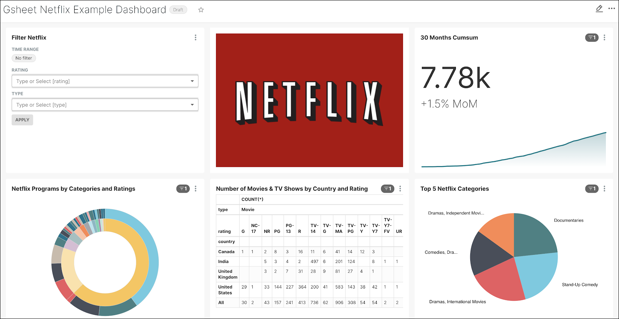The image size is (619, 319).
Task: Click the +1.5% MoM subheader
Action: (449, 104)
